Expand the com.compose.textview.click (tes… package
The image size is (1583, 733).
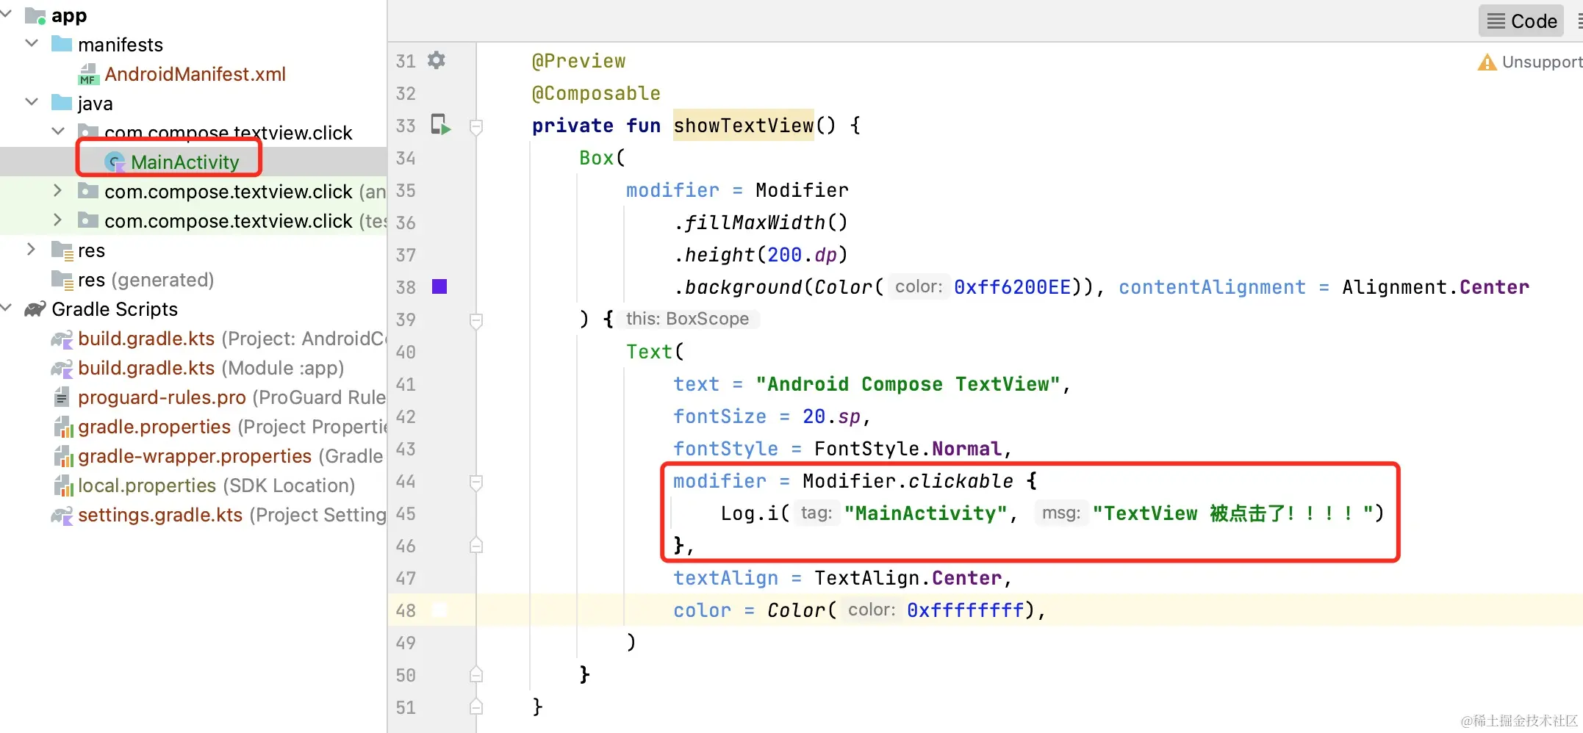click(x=58, y=220)
